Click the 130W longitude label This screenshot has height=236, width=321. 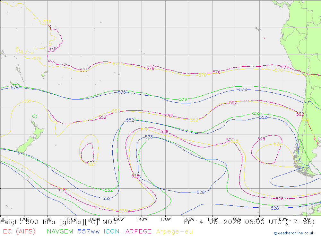coord(165,219)
